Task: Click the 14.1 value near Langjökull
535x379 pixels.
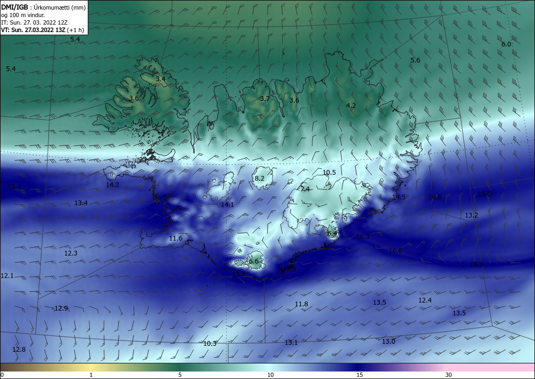Action: [227, 205]
